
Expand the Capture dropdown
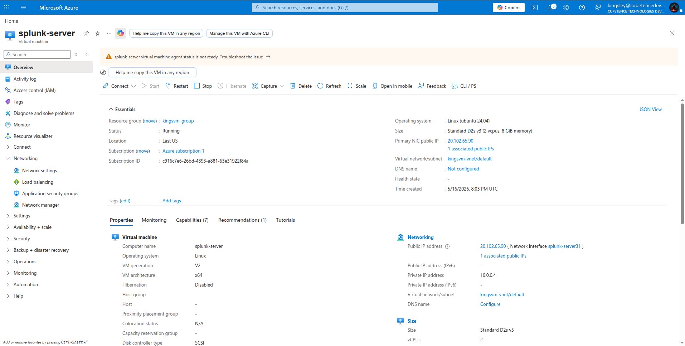(x=282, y=86)
